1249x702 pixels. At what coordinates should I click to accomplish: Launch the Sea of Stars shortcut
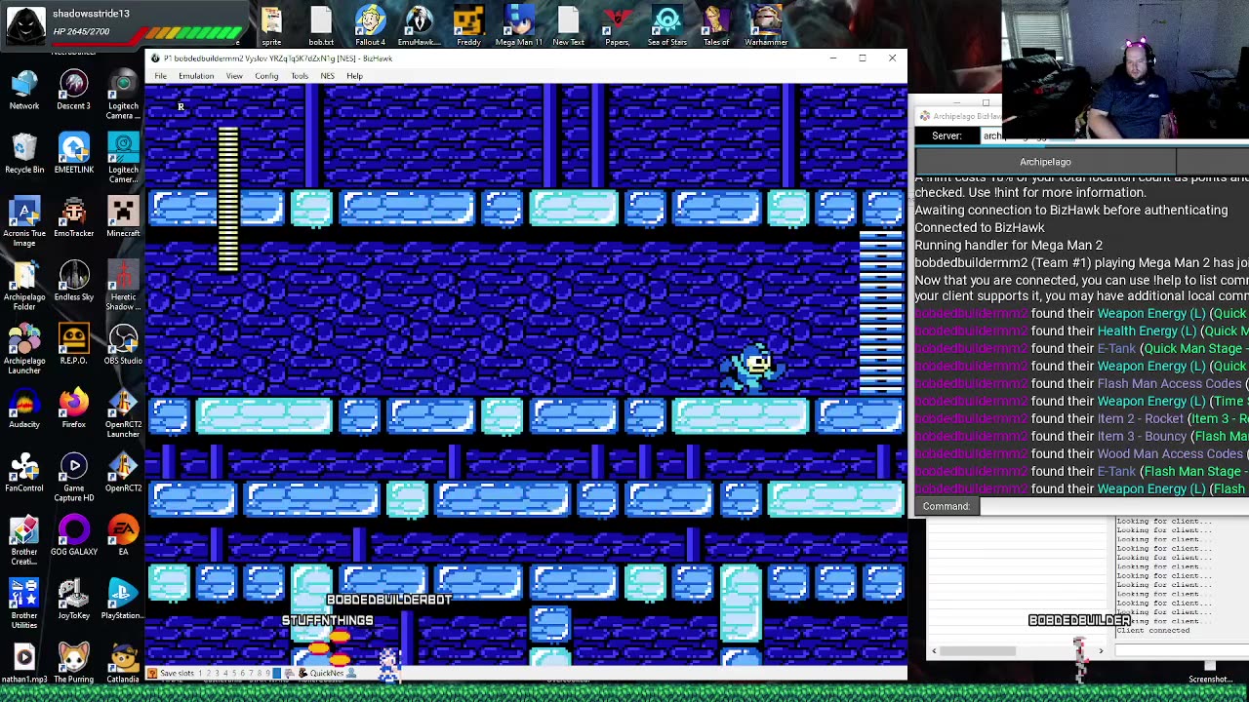(x=666, y=24)
